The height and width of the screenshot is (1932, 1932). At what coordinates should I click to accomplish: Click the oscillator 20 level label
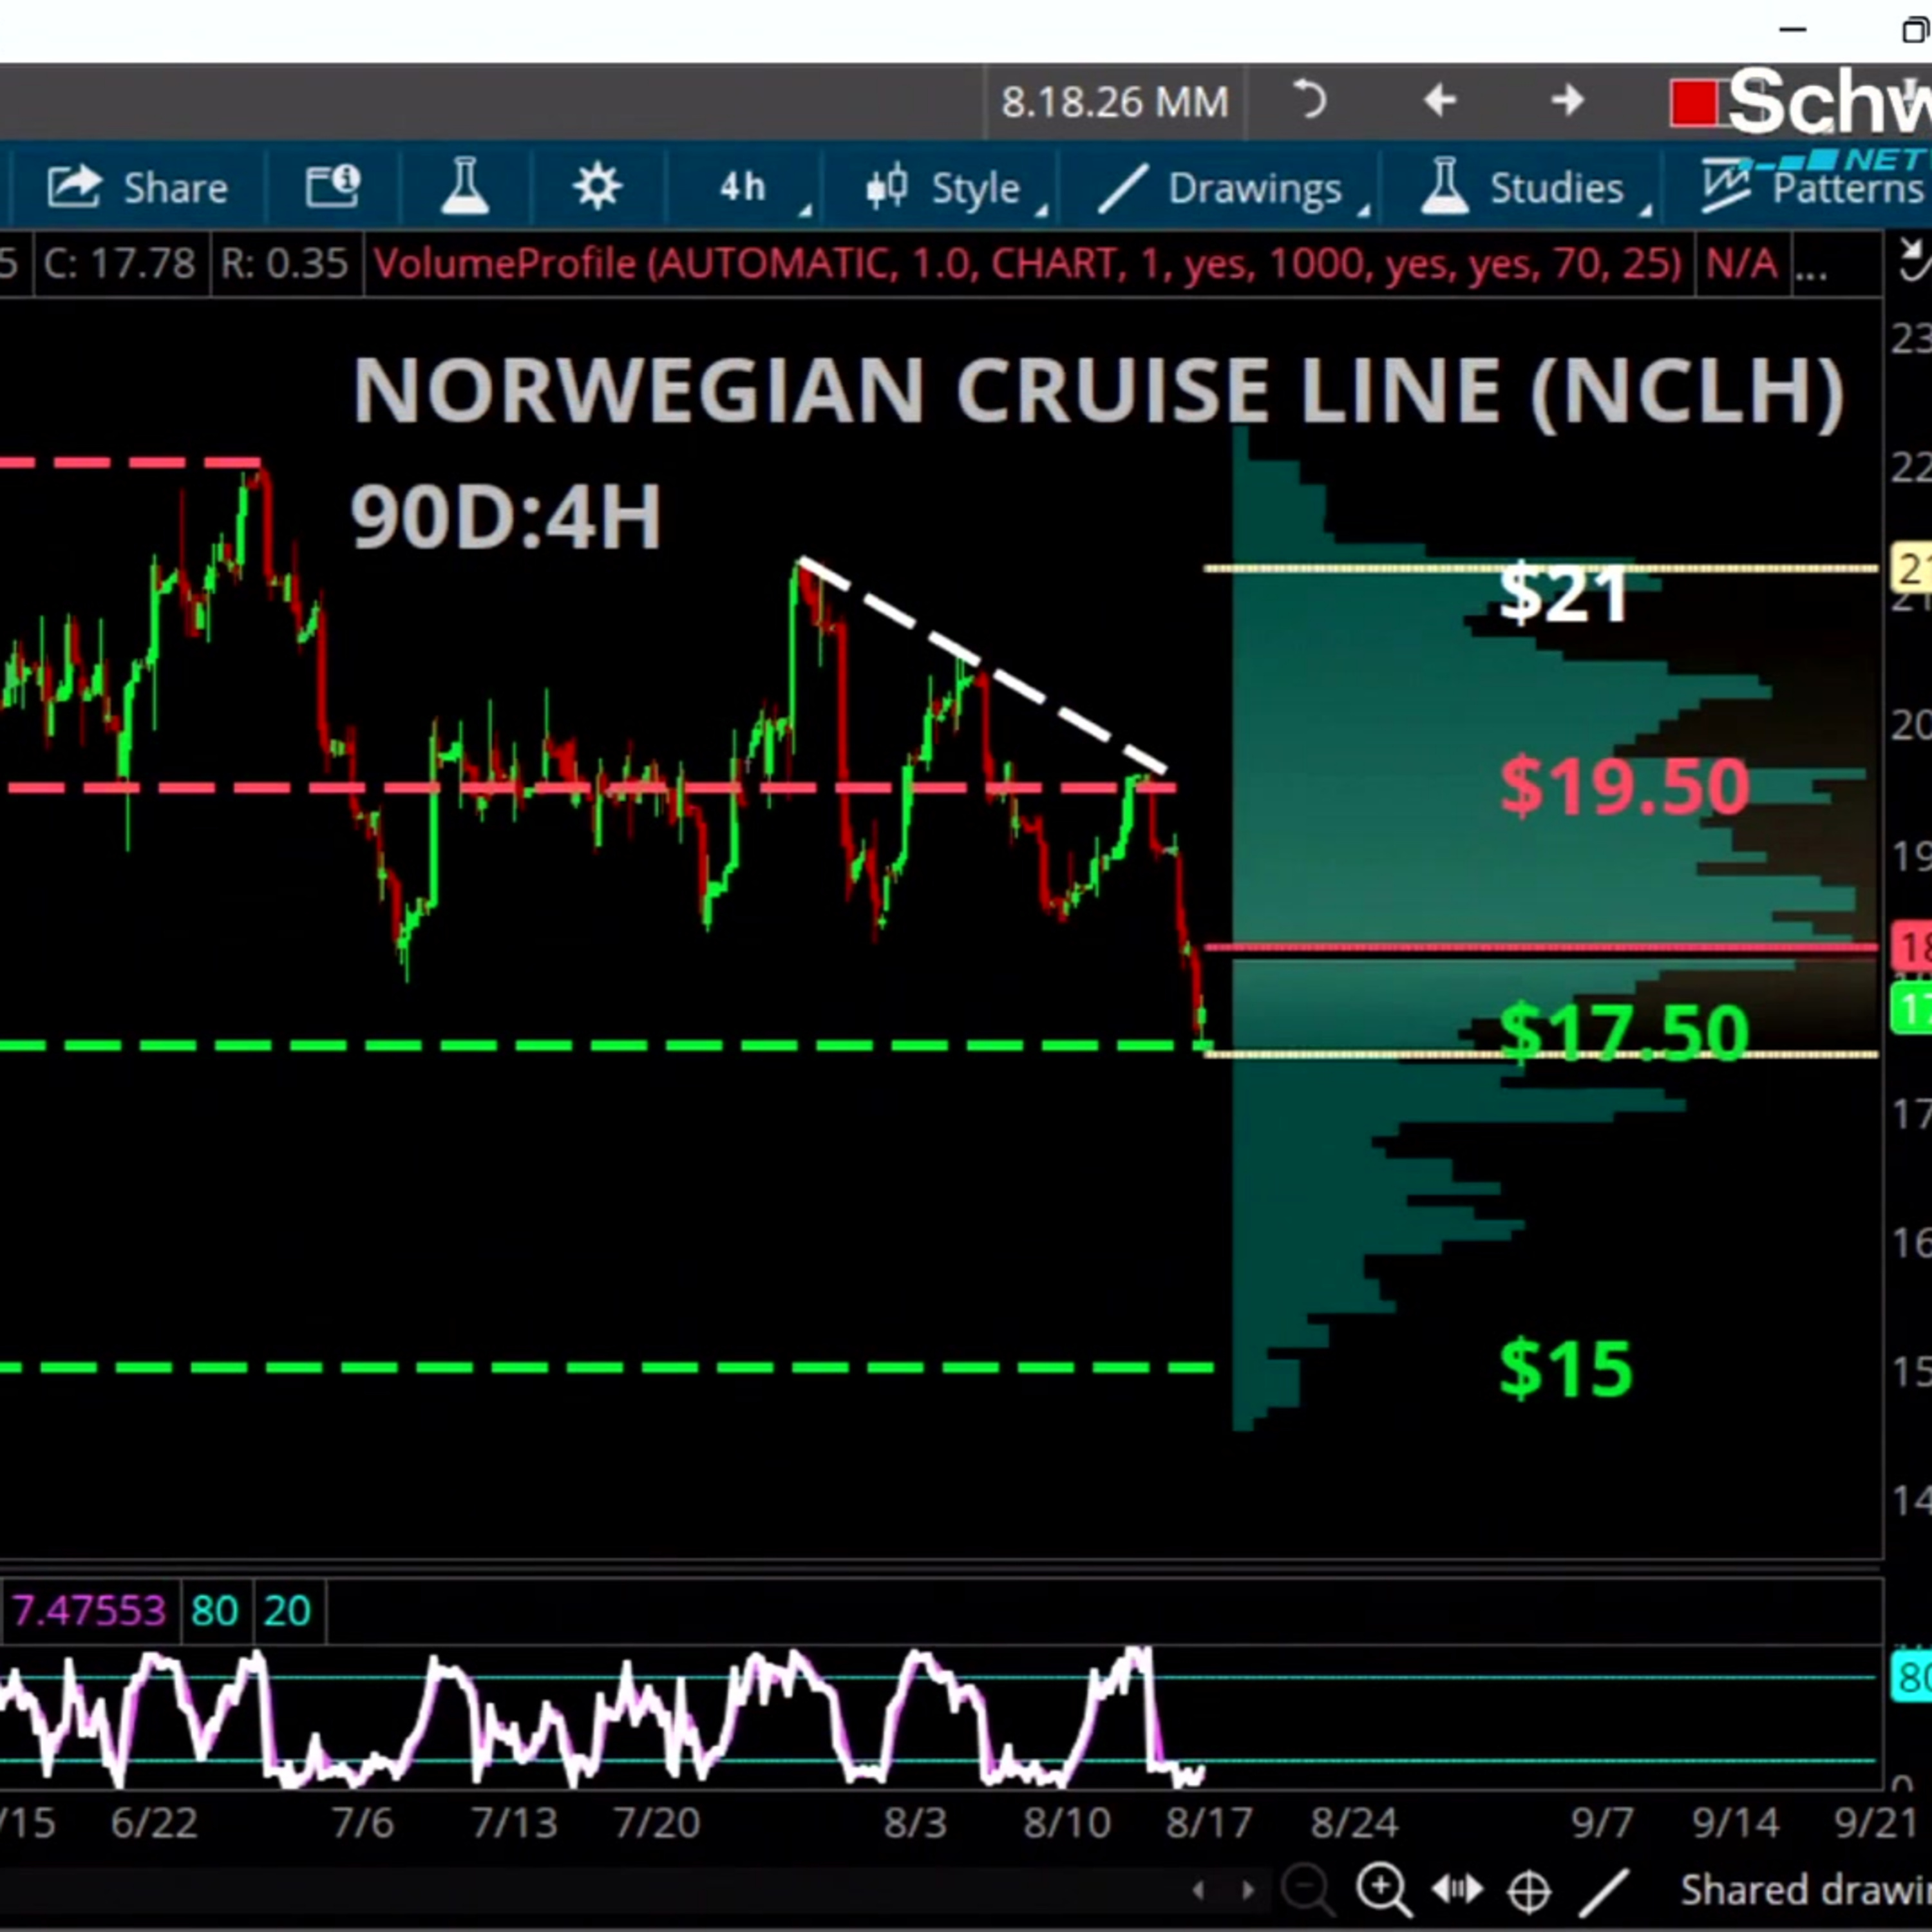pos(287,1611)
